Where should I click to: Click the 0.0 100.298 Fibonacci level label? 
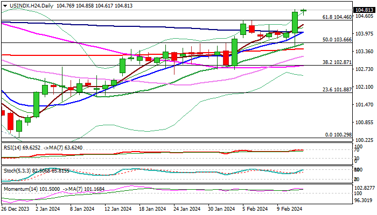pos(339,135)
